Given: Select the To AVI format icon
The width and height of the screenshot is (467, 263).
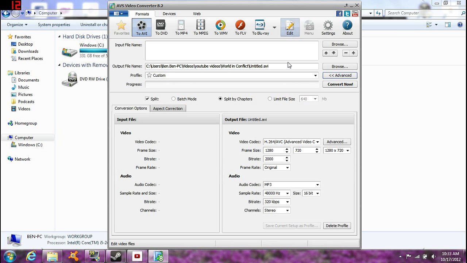Looking at the screenshot, I should tap(142, 28).
